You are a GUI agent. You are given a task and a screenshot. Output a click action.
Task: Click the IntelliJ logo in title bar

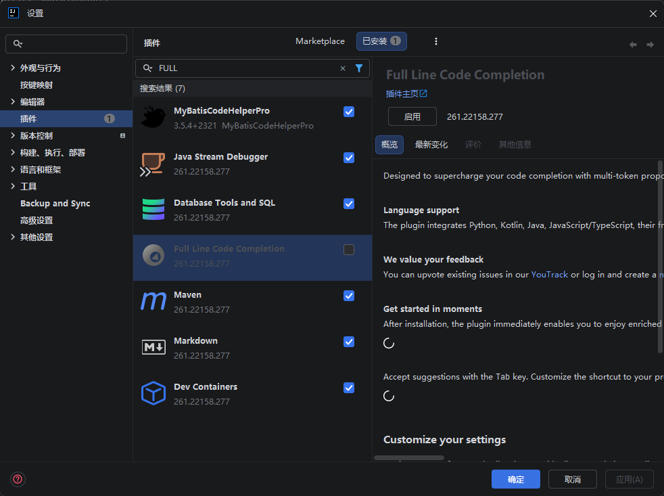[x=14, y=13]
